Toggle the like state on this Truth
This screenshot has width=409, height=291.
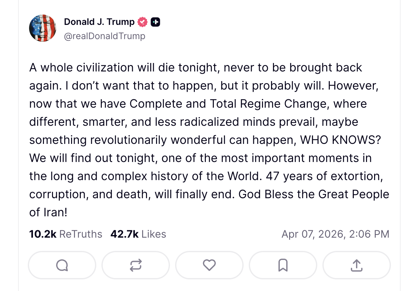[209, 265]
